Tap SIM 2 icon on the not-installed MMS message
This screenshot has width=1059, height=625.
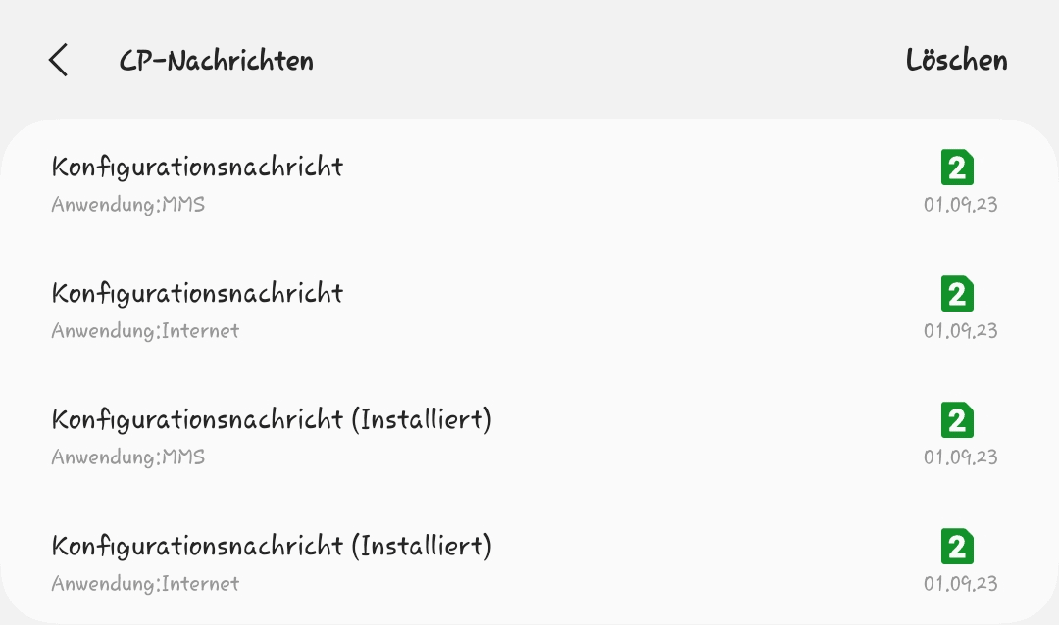click(x=957, y=168)
